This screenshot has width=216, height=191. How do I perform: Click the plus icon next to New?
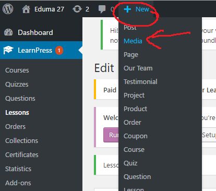click(x=127, y=9)
